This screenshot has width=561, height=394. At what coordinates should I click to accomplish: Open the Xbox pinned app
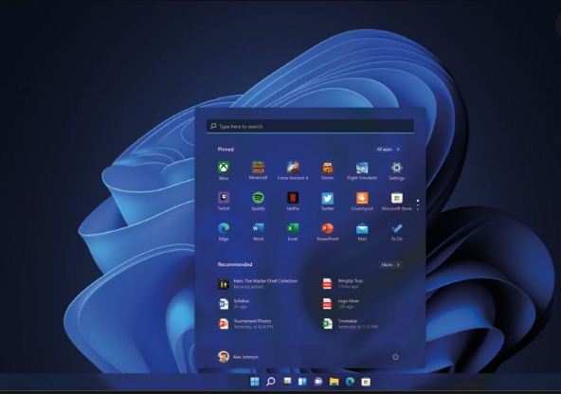coord(224,170)
